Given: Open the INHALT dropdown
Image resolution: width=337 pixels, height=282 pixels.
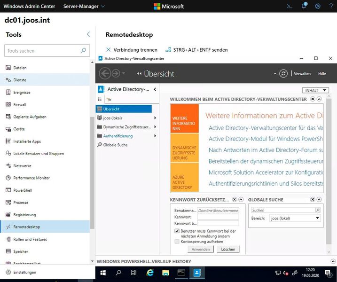Looking at the screenshot, I should 315,90.
